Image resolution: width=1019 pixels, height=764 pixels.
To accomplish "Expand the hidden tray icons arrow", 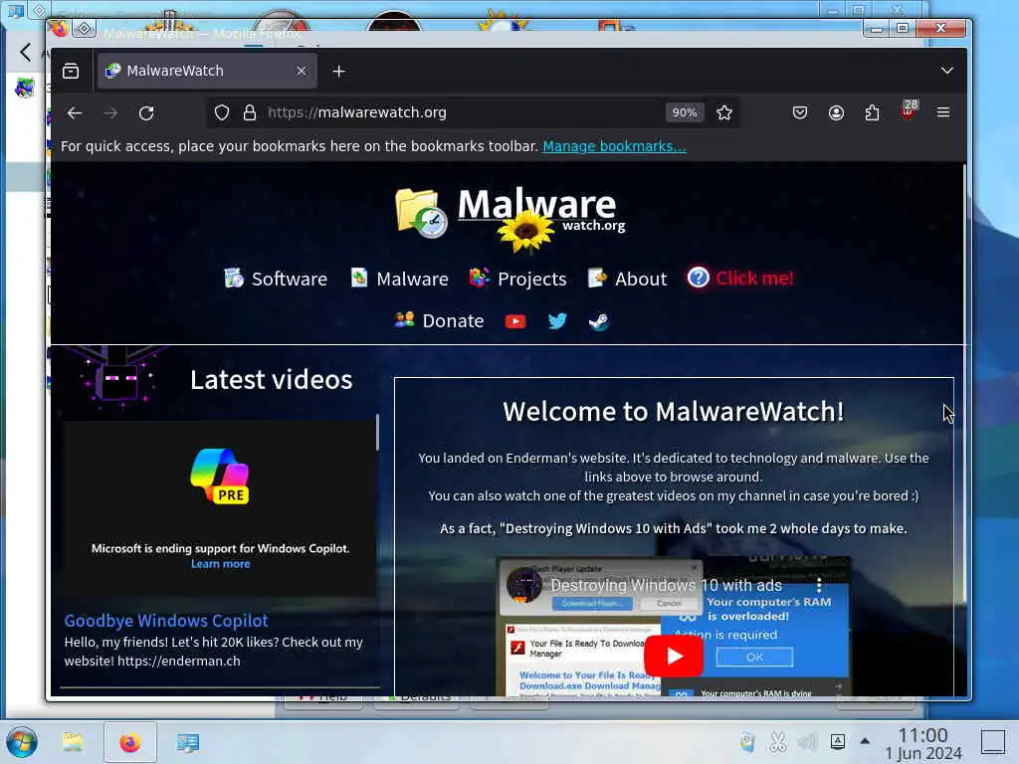I will [865, 740].
